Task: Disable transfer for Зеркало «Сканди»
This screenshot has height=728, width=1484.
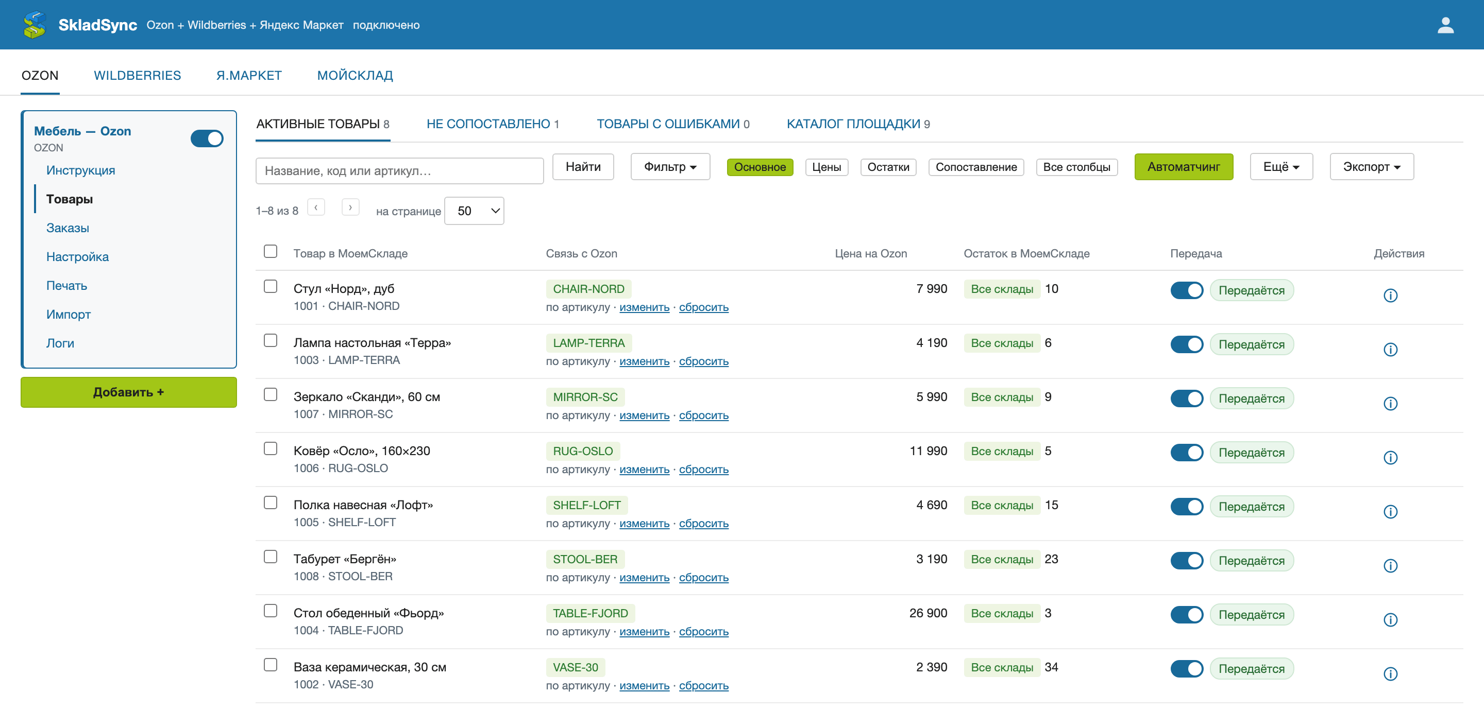Action: [1186, 398]
